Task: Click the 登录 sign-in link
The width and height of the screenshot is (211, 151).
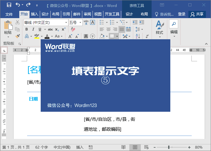Action: point(182,14)
